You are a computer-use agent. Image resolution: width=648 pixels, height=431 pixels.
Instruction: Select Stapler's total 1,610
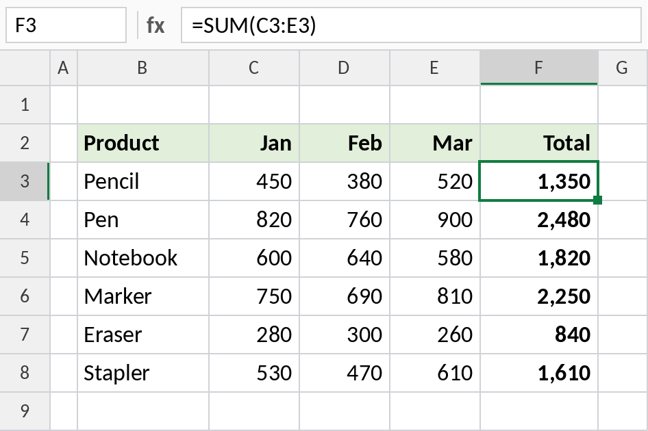[x=539, y=373]
